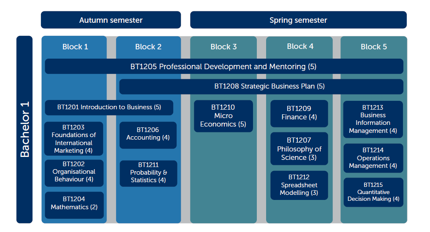The image size is (430, 232).
Task: Select BT1215 Quantitative Decision Making
Action: click(373, 192)
